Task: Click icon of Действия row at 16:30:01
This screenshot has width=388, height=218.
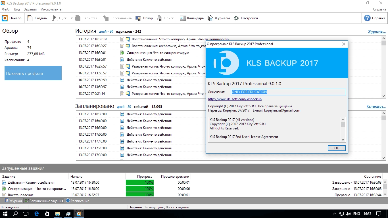Action: [x=122, y=60]
